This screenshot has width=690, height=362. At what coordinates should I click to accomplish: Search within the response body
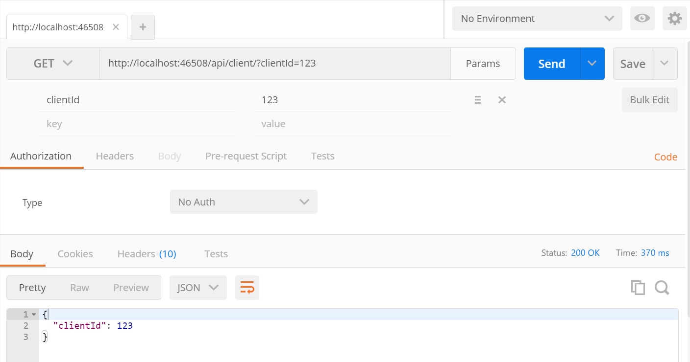[x=662, y=288]
